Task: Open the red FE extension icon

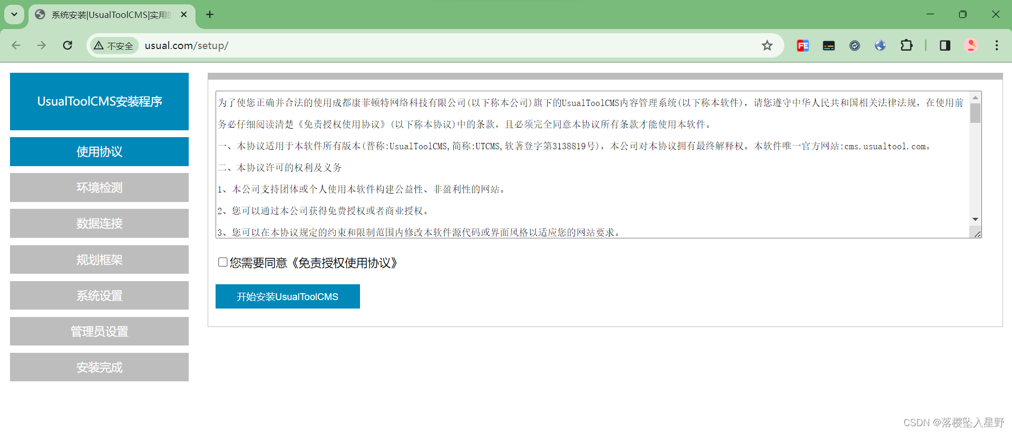Action: (803, 45)
